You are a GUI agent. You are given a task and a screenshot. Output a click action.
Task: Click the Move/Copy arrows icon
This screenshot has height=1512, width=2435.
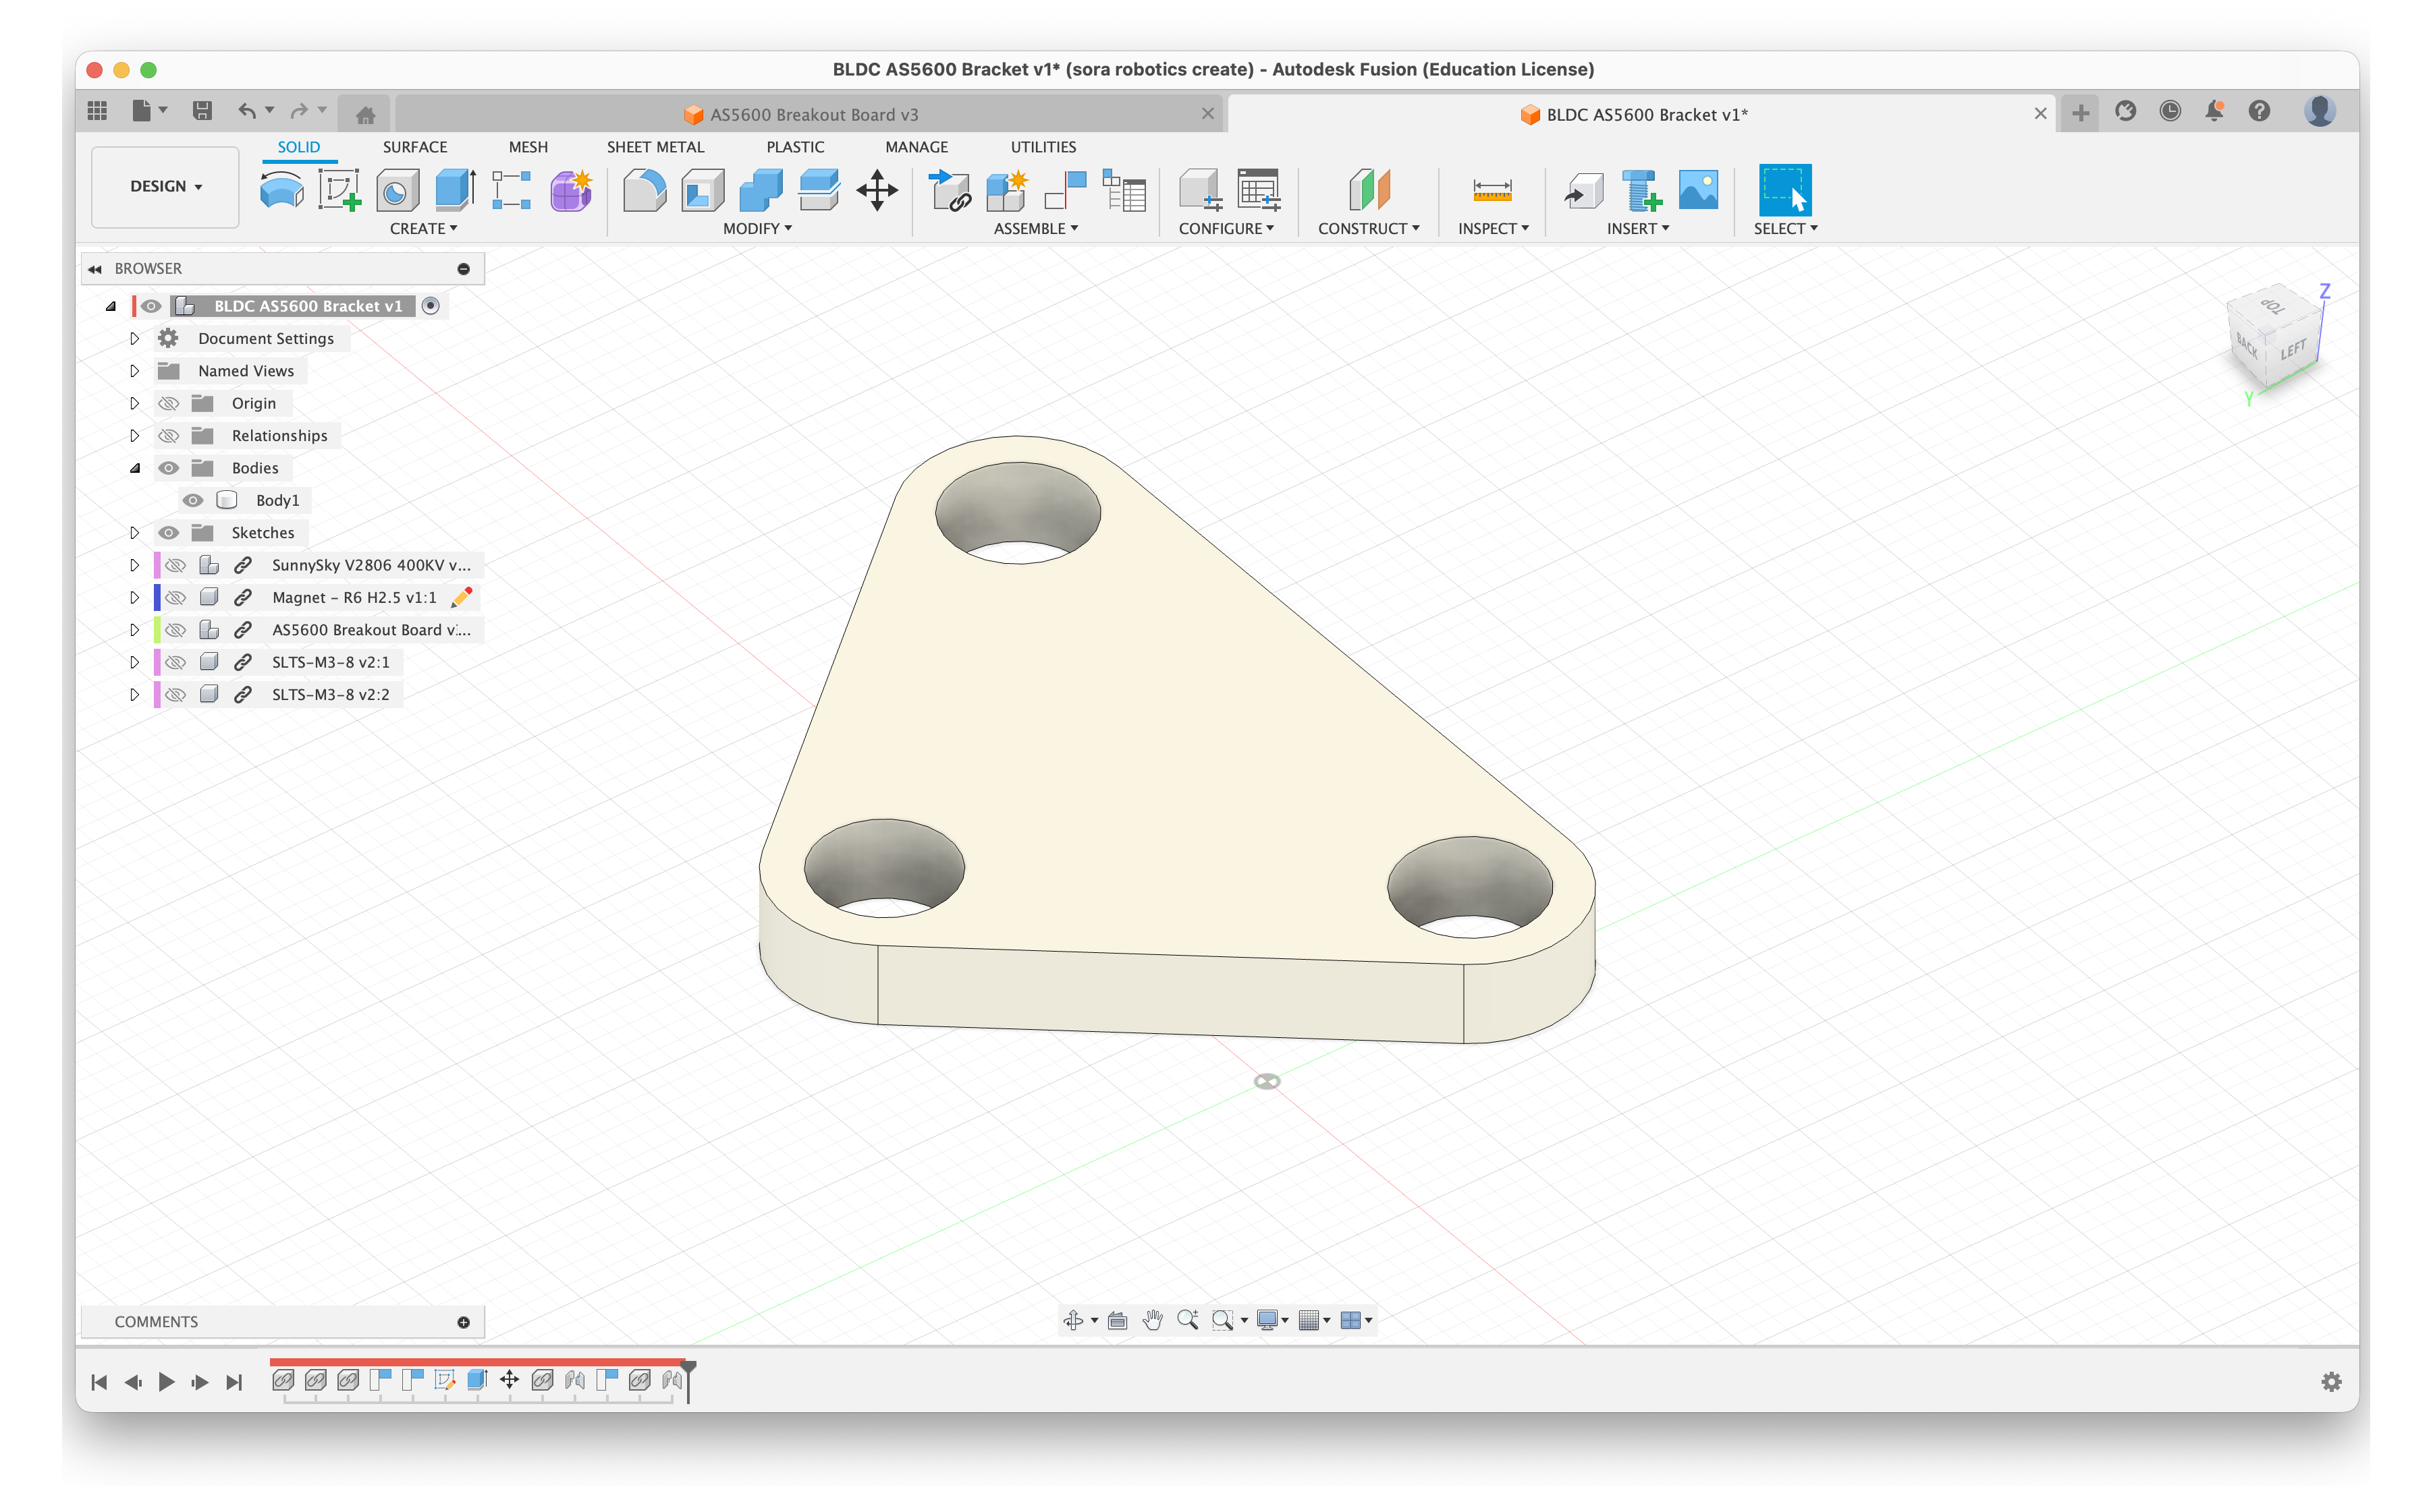click(877, 189)
